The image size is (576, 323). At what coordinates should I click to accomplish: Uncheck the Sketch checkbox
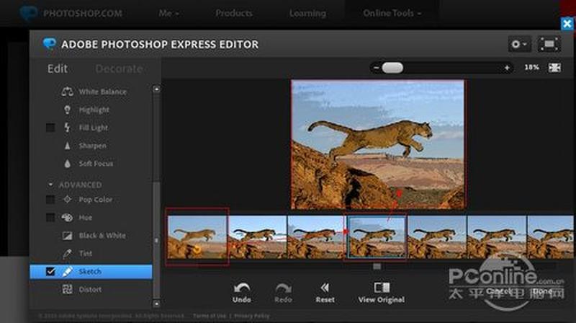[x=50, y=272]
